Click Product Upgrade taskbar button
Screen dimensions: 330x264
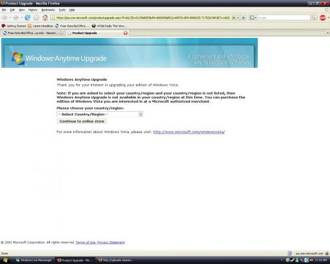tap(75, 260)
